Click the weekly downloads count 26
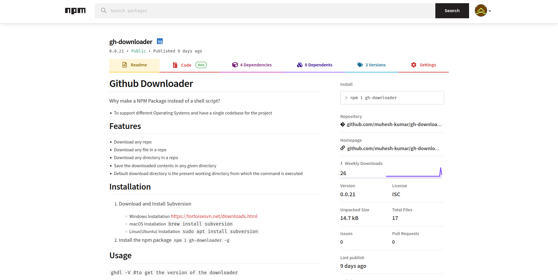This screenshot has width=558, height=280. (343, 173)
